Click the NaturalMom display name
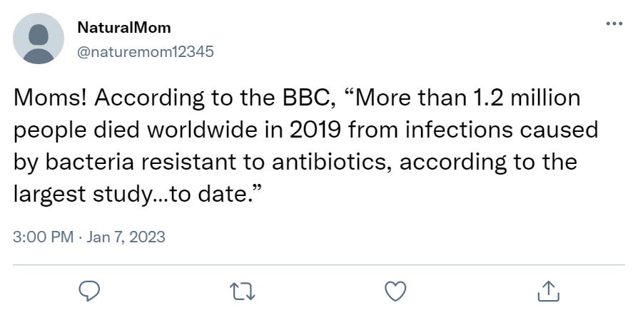 [124, 28]
